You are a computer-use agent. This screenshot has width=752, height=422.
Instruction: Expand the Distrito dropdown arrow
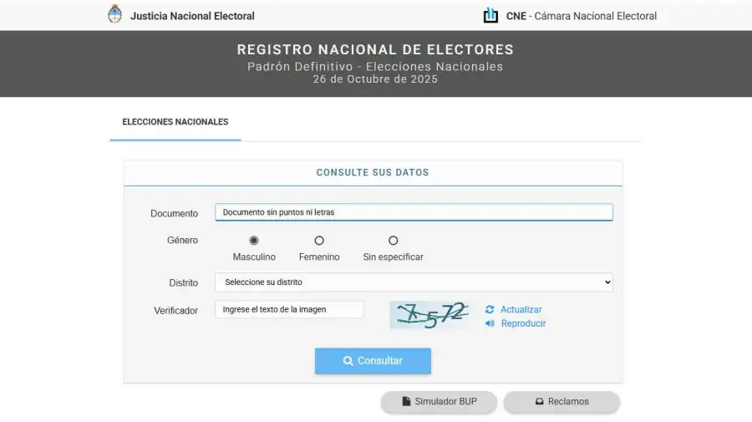607,282
